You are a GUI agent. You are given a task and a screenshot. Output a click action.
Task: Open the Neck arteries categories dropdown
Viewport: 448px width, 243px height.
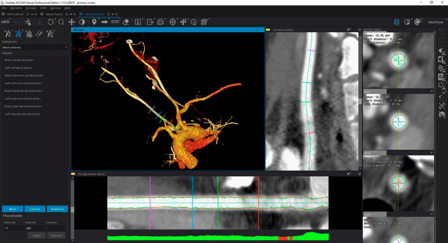pos(35,47)
